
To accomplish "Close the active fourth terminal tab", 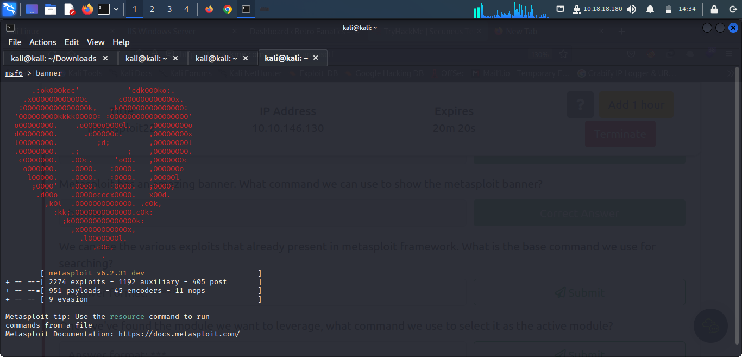I will coord(316,58).
